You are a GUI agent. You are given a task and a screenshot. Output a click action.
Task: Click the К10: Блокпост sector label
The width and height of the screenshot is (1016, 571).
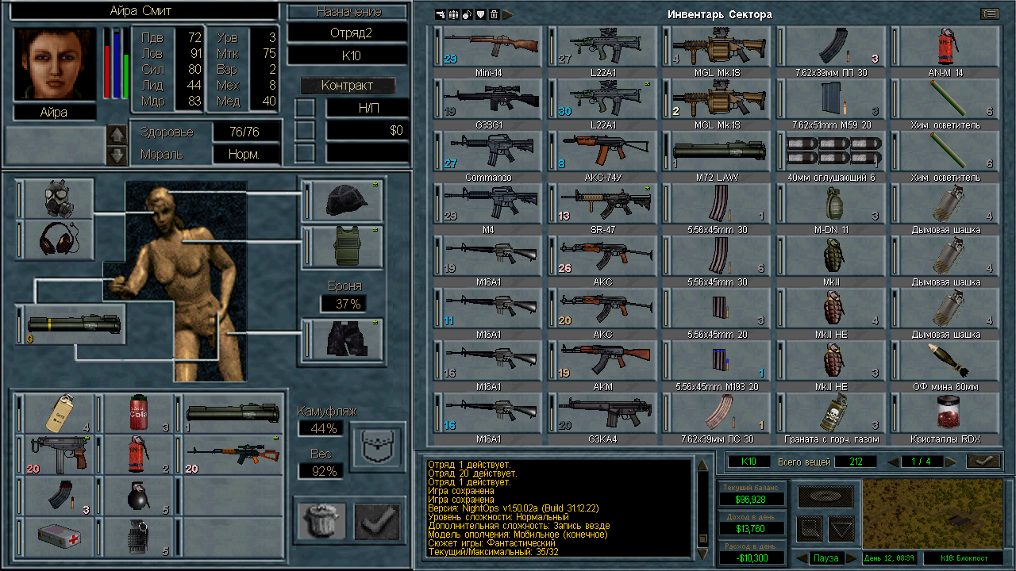[964, 558]
